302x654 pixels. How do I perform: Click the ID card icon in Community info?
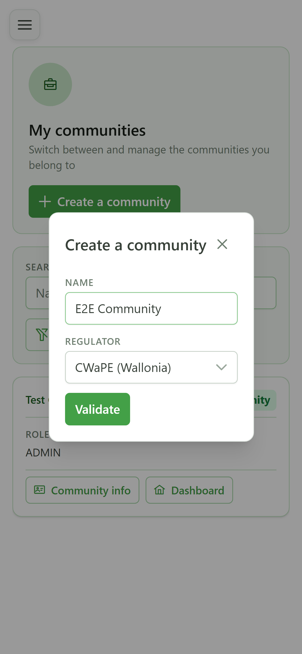[x=39, y=490]
